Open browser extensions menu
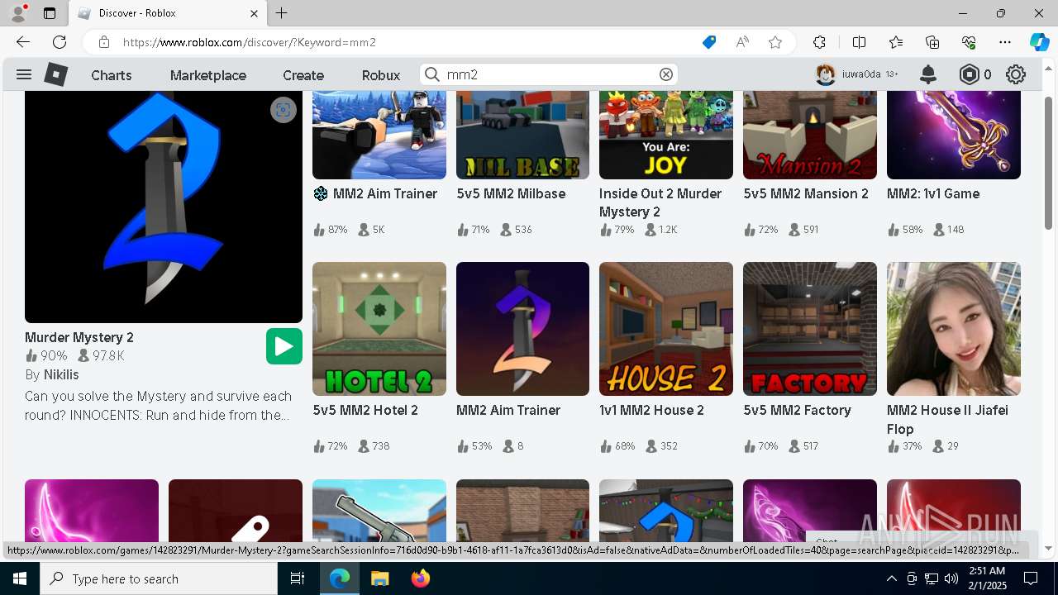Image resolution: width=1058 pixels, height=595 pixels. [x=819, y=42]
